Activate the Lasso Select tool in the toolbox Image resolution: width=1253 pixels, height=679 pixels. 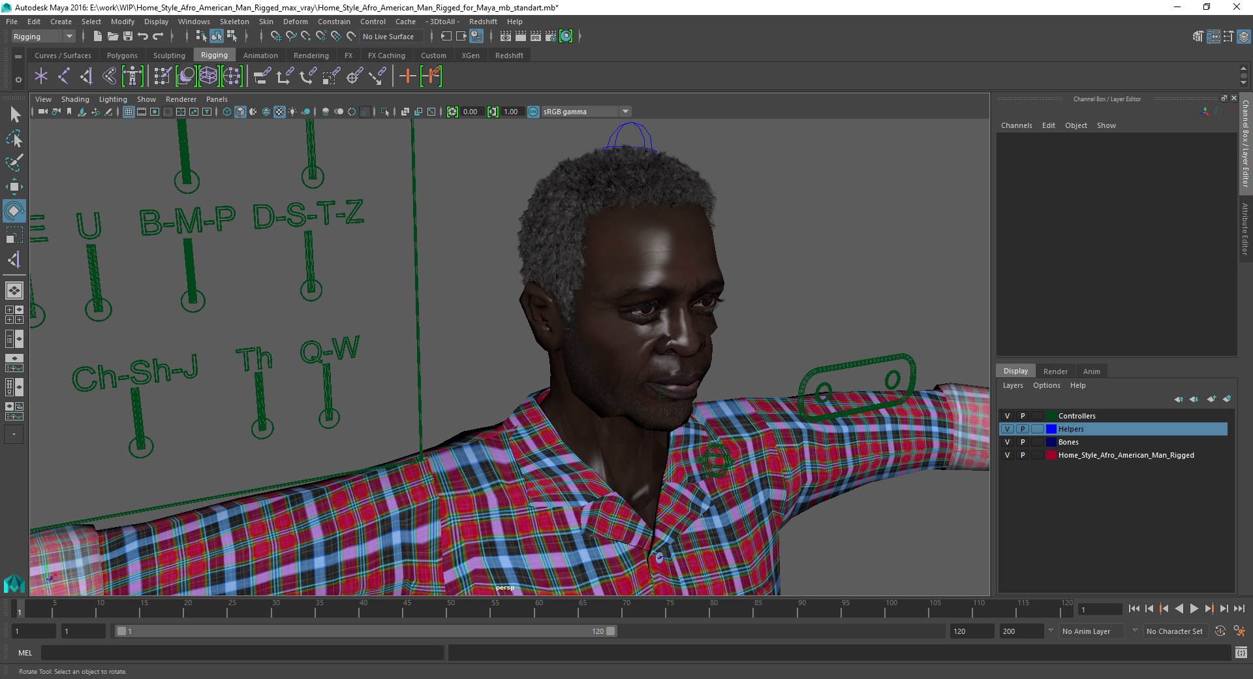[x=14, y=138]
